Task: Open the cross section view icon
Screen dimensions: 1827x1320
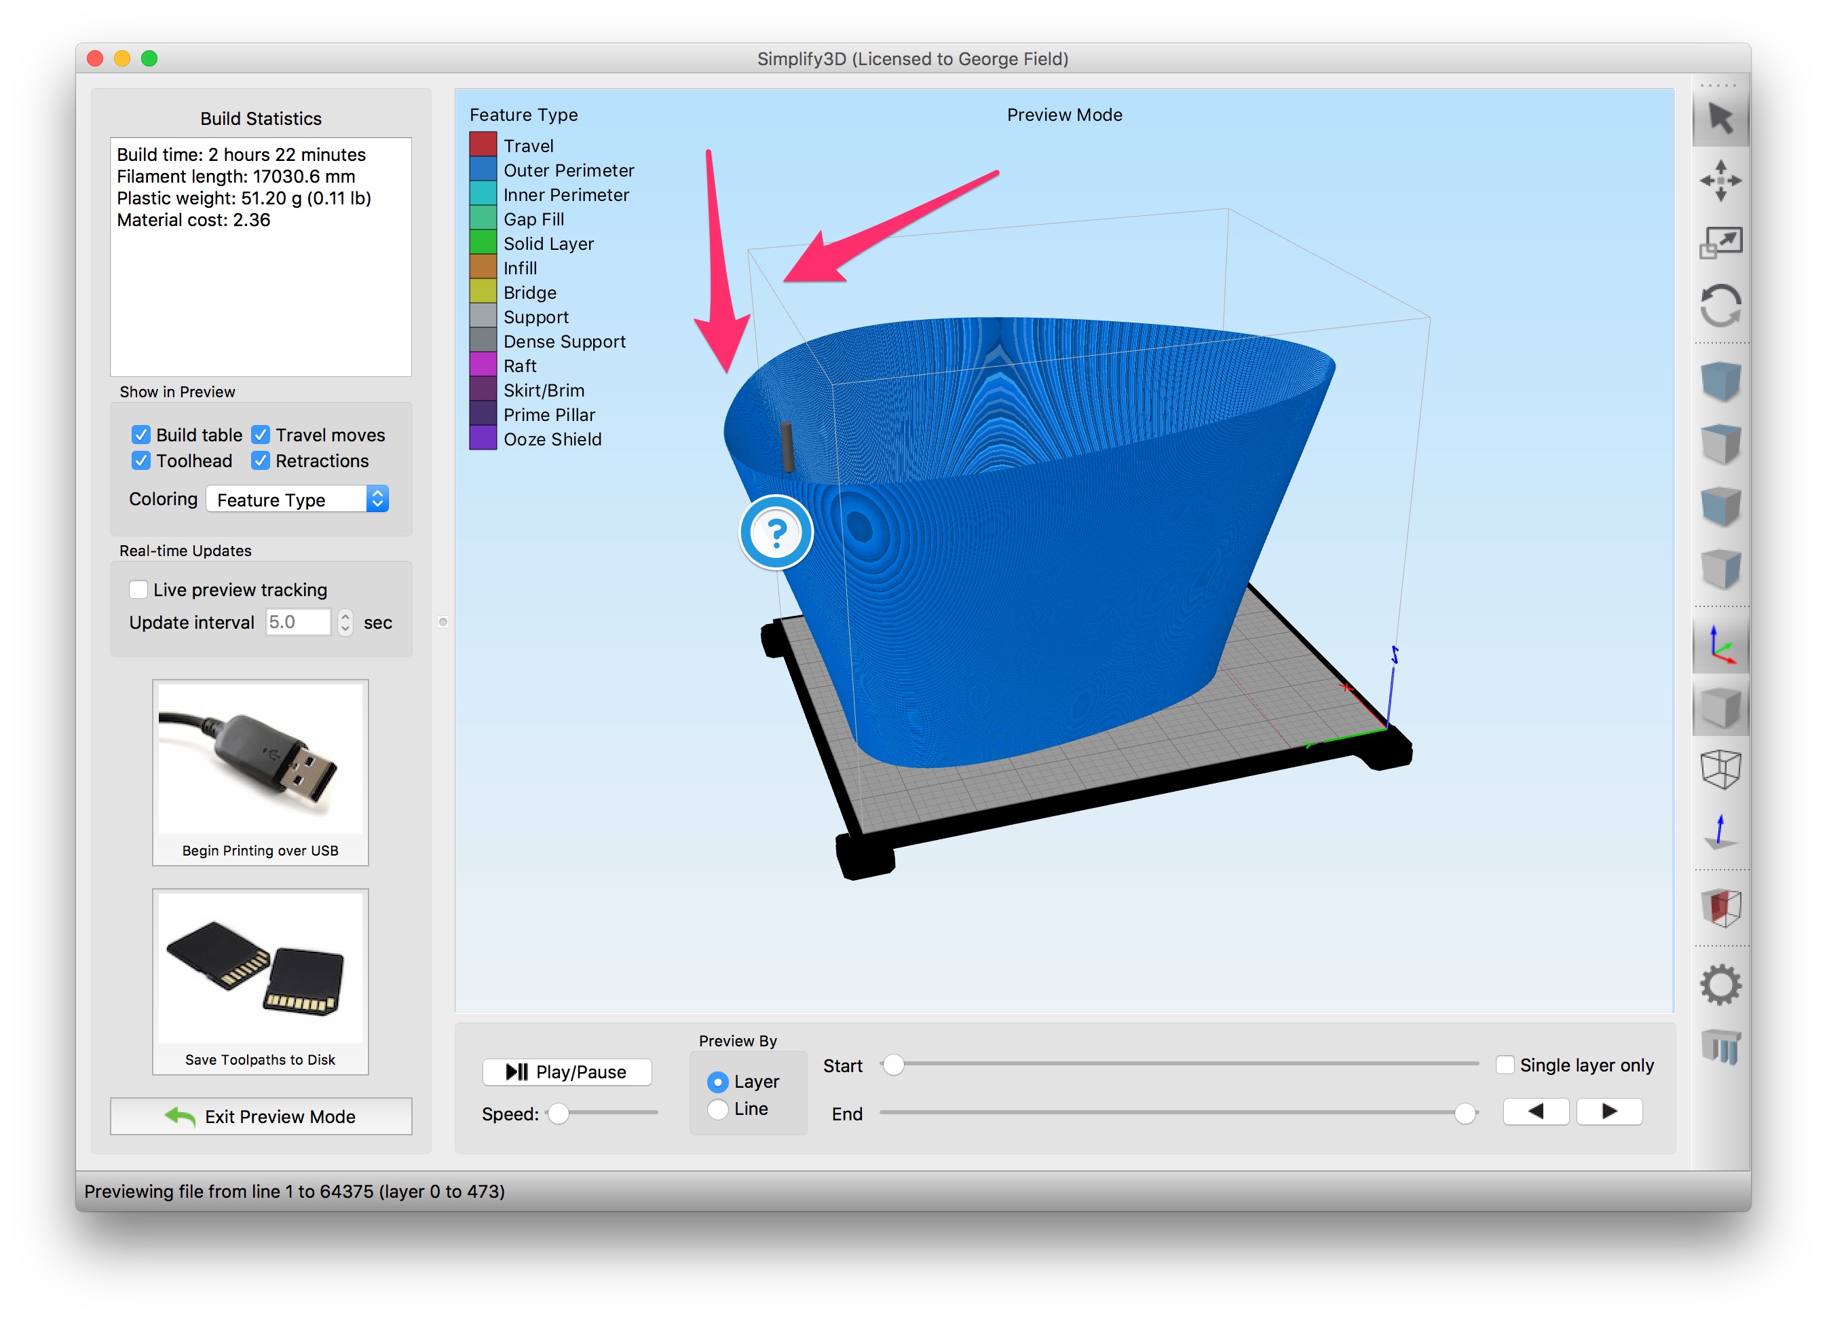Action: tap(1720, 909)
